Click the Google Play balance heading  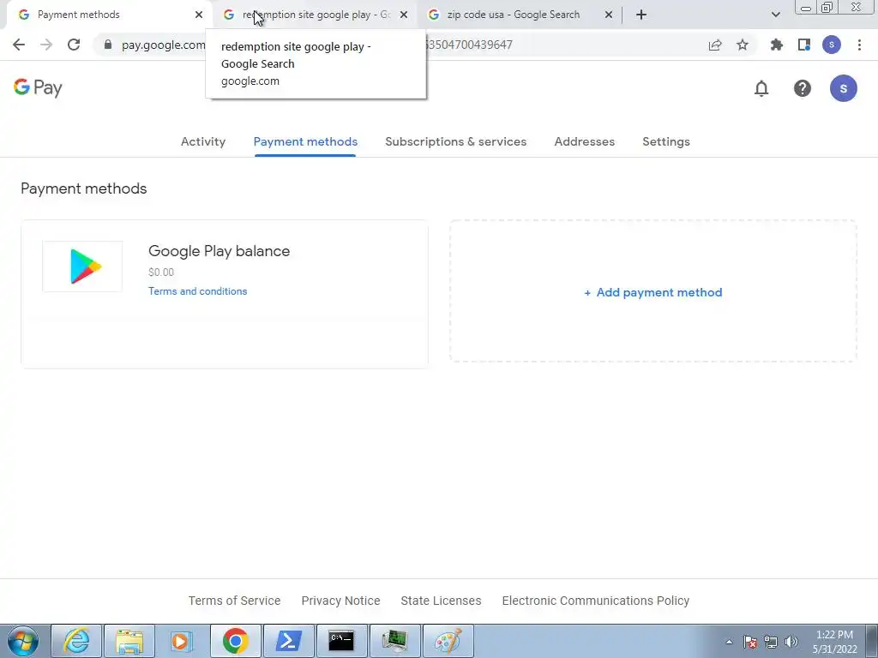click(x=219, y=251)
